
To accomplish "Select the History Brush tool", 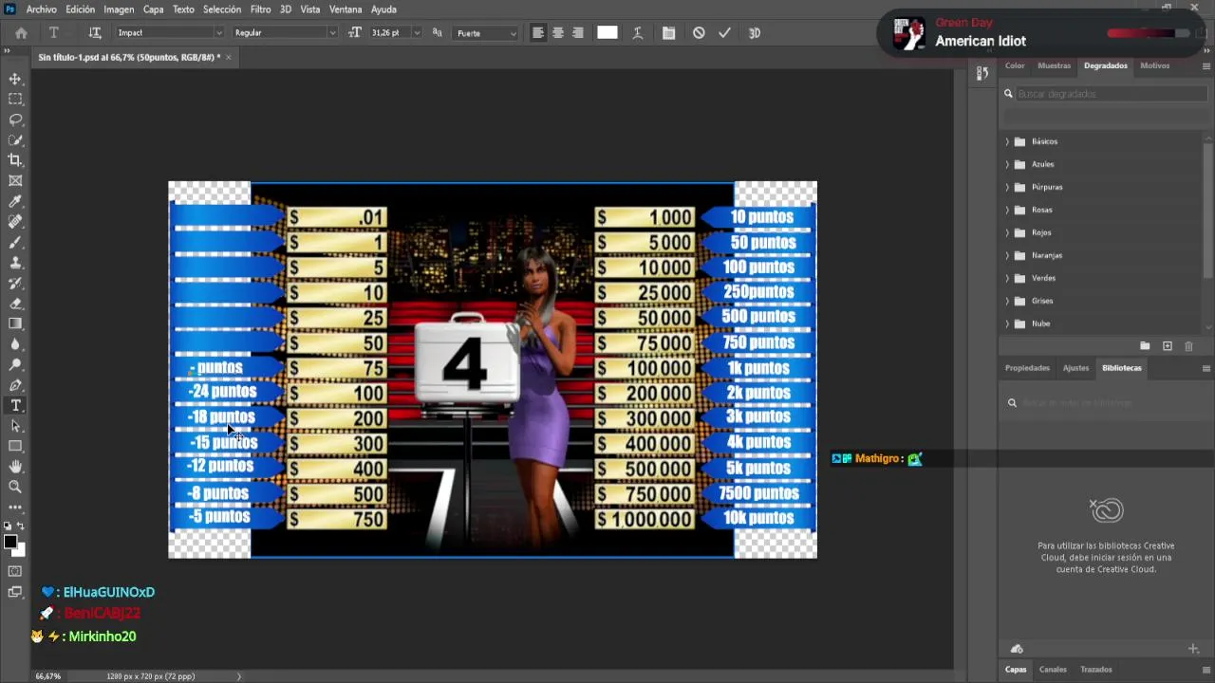I will [15, 283].
